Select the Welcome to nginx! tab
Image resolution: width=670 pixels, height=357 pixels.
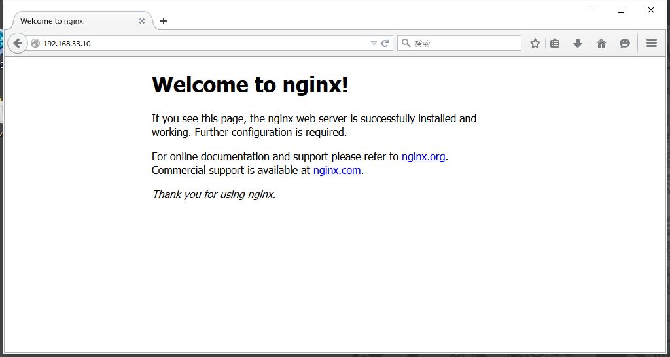tap(81, 21)
